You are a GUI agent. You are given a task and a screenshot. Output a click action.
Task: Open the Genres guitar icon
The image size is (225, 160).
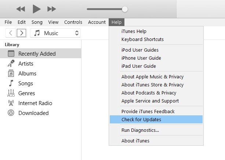[11, 93]
